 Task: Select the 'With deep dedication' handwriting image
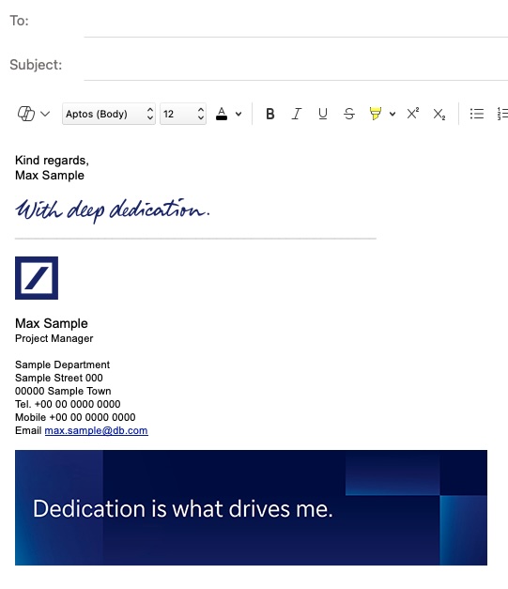coord(113,210)
